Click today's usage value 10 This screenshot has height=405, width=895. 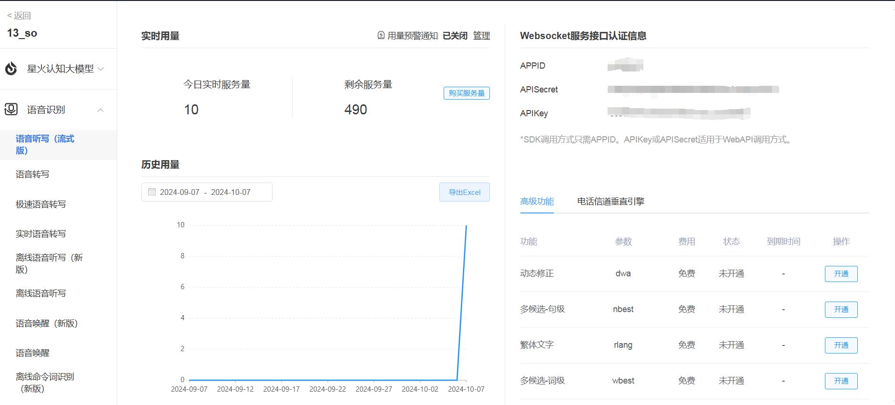coord(191,110)
